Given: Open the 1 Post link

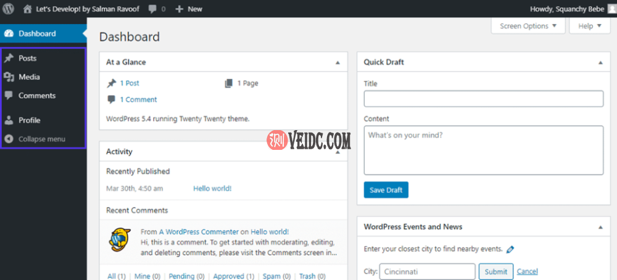Looking at the screenshot, I should 130,83.
